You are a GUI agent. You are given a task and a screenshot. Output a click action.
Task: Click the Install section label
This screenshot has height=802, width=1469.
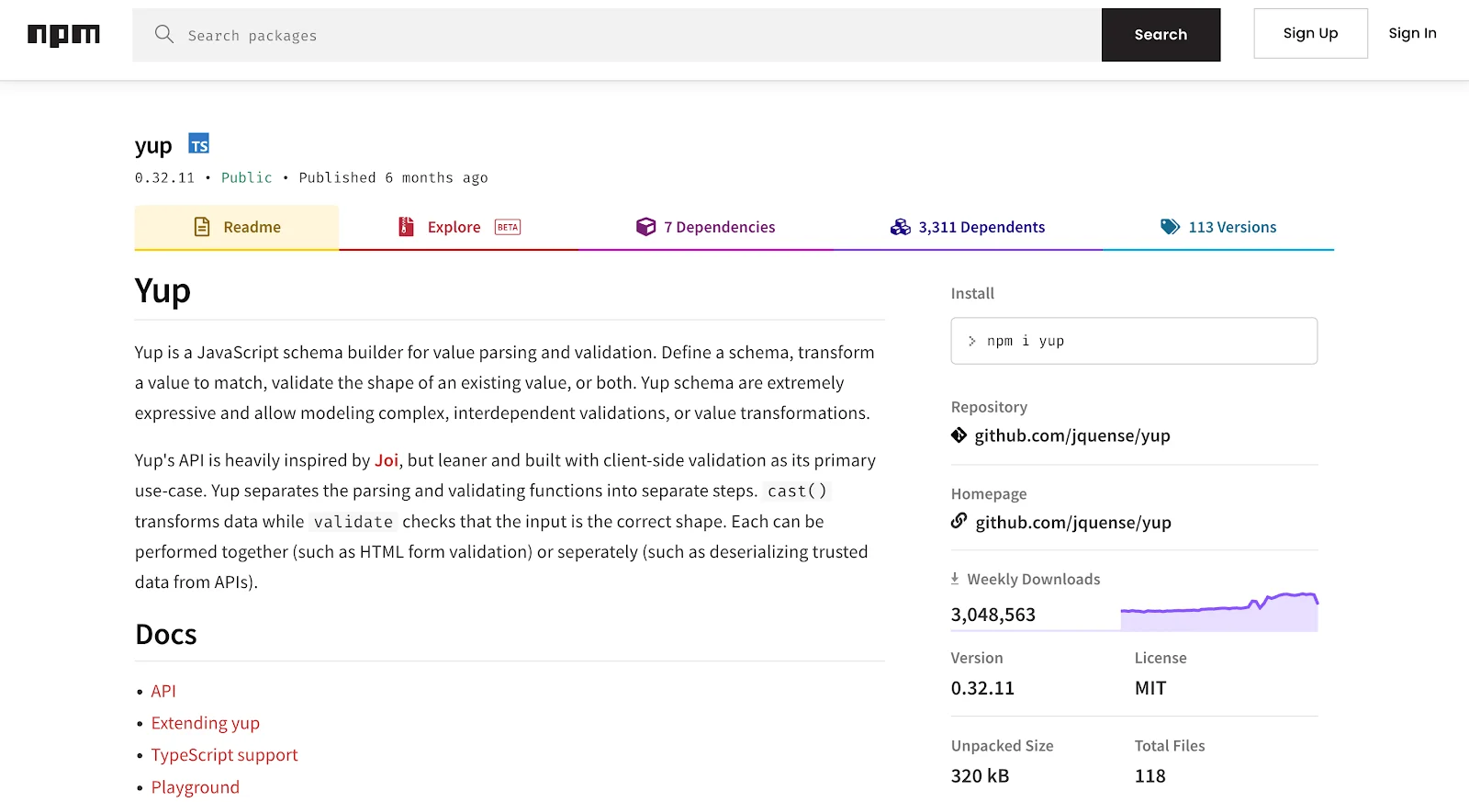click(972, 293)
